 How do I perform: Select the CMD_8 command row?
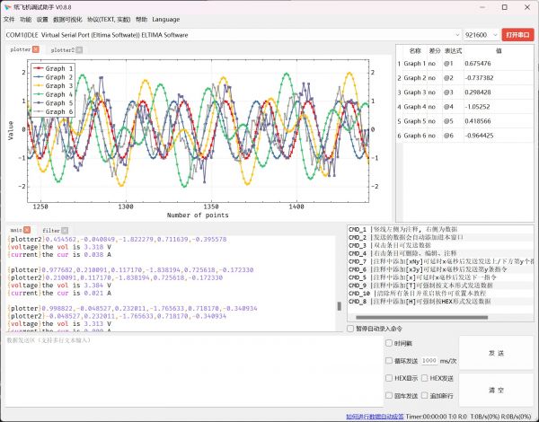[x=440, y=302]
